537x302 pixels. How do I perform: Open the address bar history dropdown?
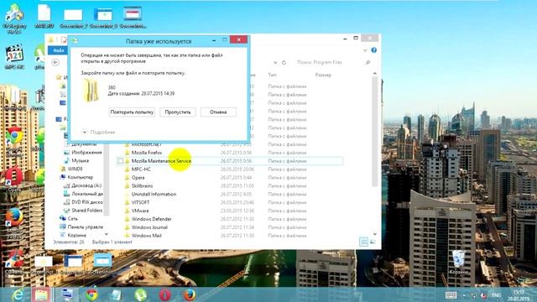(275, 63)
